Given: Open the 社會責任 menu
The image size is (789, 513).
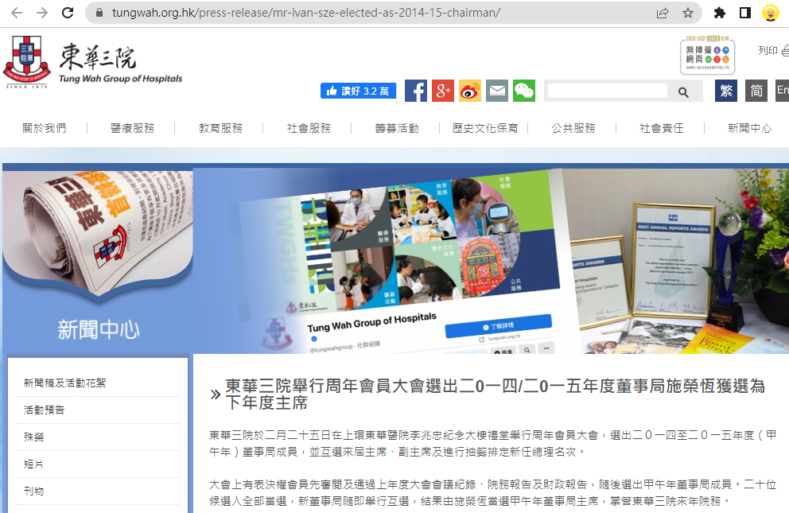Looking at the screenshot, I should pyautogui.click(x=662, y=128).
